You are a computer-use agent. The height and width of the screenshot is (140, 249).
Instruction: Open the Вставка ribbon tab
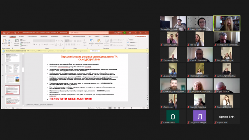pos(21,37)
